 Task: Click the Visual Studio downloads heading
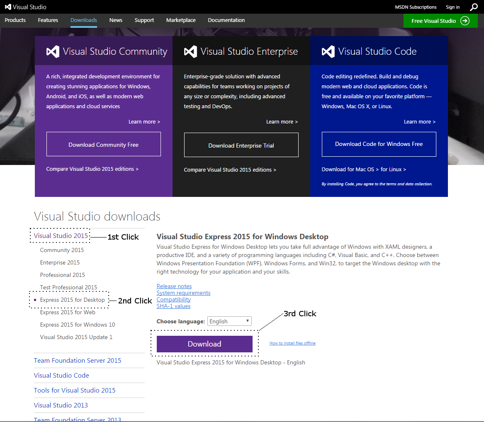pyautogui.click(x=97, y=216)
